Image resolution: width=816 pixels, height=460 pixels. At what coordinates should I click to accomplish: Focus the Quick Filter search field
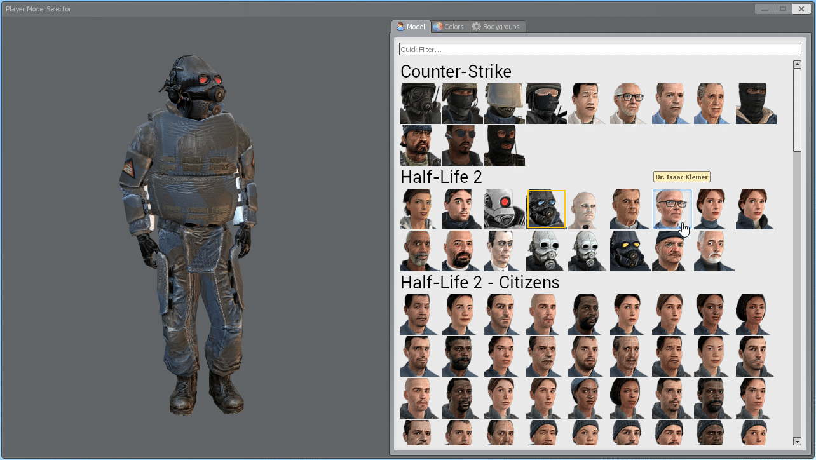(600, 49)
